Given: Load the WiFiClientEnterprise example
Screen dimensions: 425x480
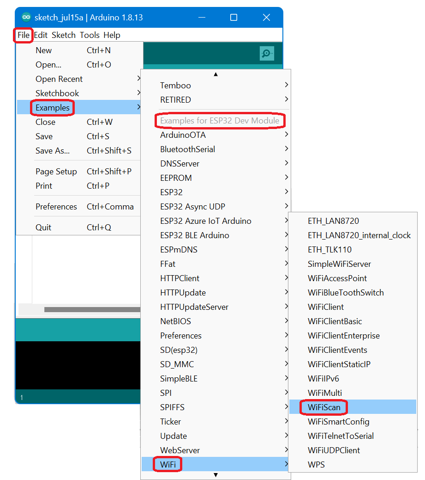Looking at the screenshot, I should tap(353, 336).
